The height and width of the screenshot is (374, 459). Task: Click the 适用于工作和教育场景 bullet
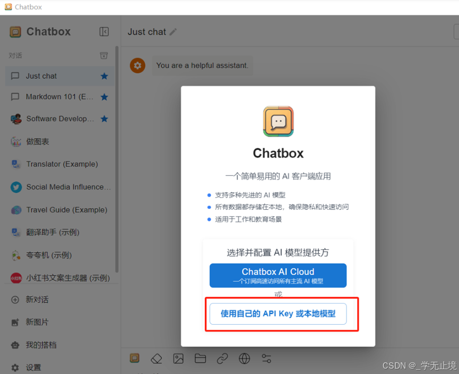pyautogui.click(x=248, y=219)
